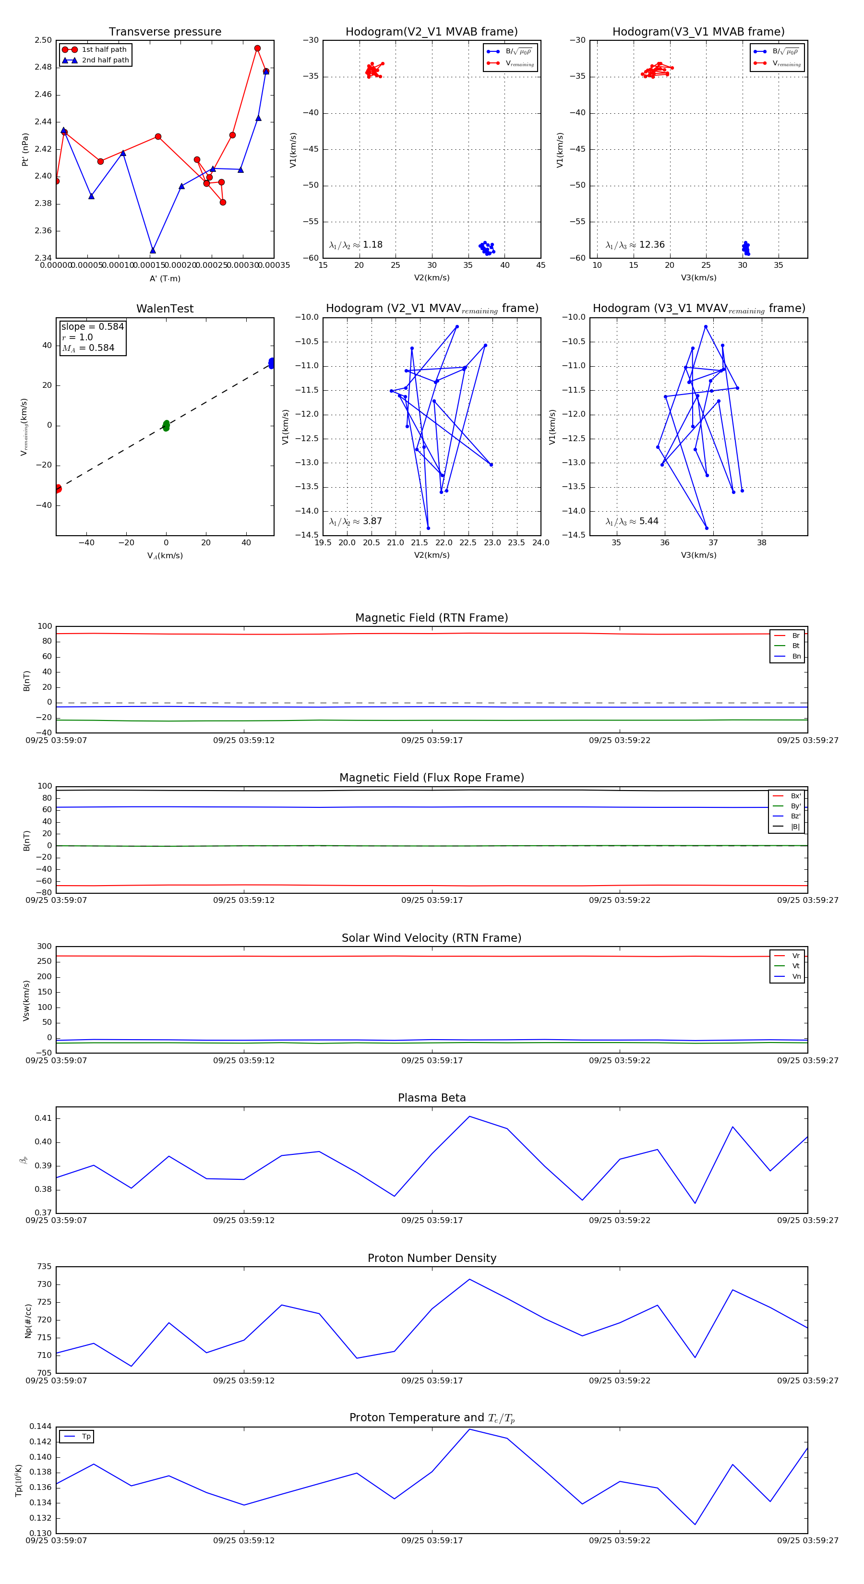Select the "By'" legend entry
864x1584 pixels.
click(x=787, y=806)
